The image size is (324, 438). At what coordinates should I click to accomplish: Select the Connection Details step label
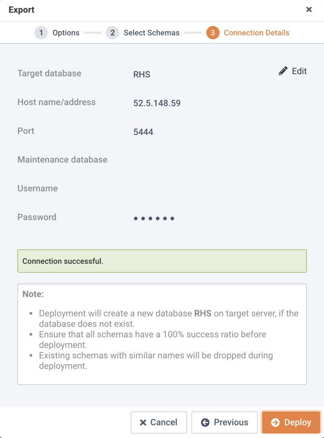point(256,33)
